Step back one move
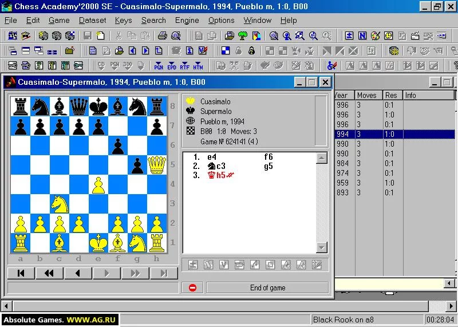The height and width of the screenshot is (327, 458). point(78,273)
